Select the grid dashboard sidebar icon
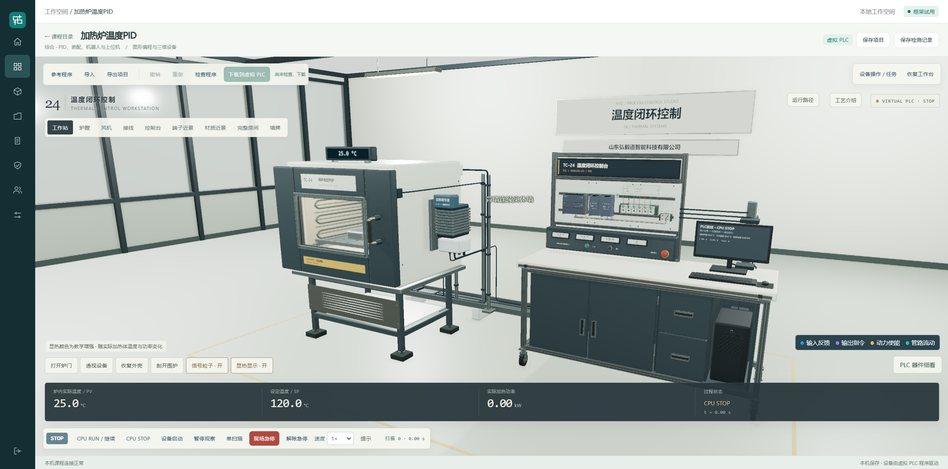The height and width of the screenshot is (469, 948). pos(17,67)
